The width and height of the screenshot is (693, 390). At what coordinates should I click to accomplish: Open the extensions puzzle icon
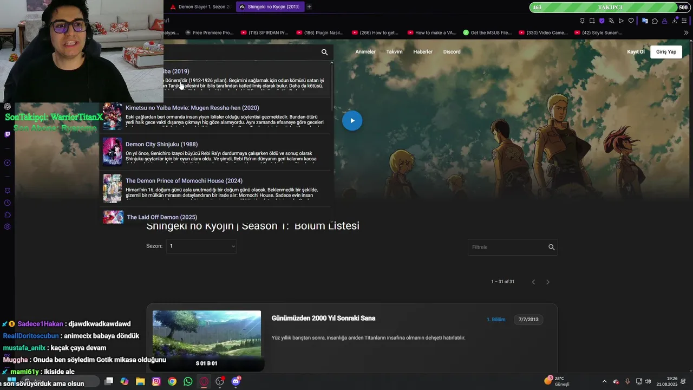655,21
